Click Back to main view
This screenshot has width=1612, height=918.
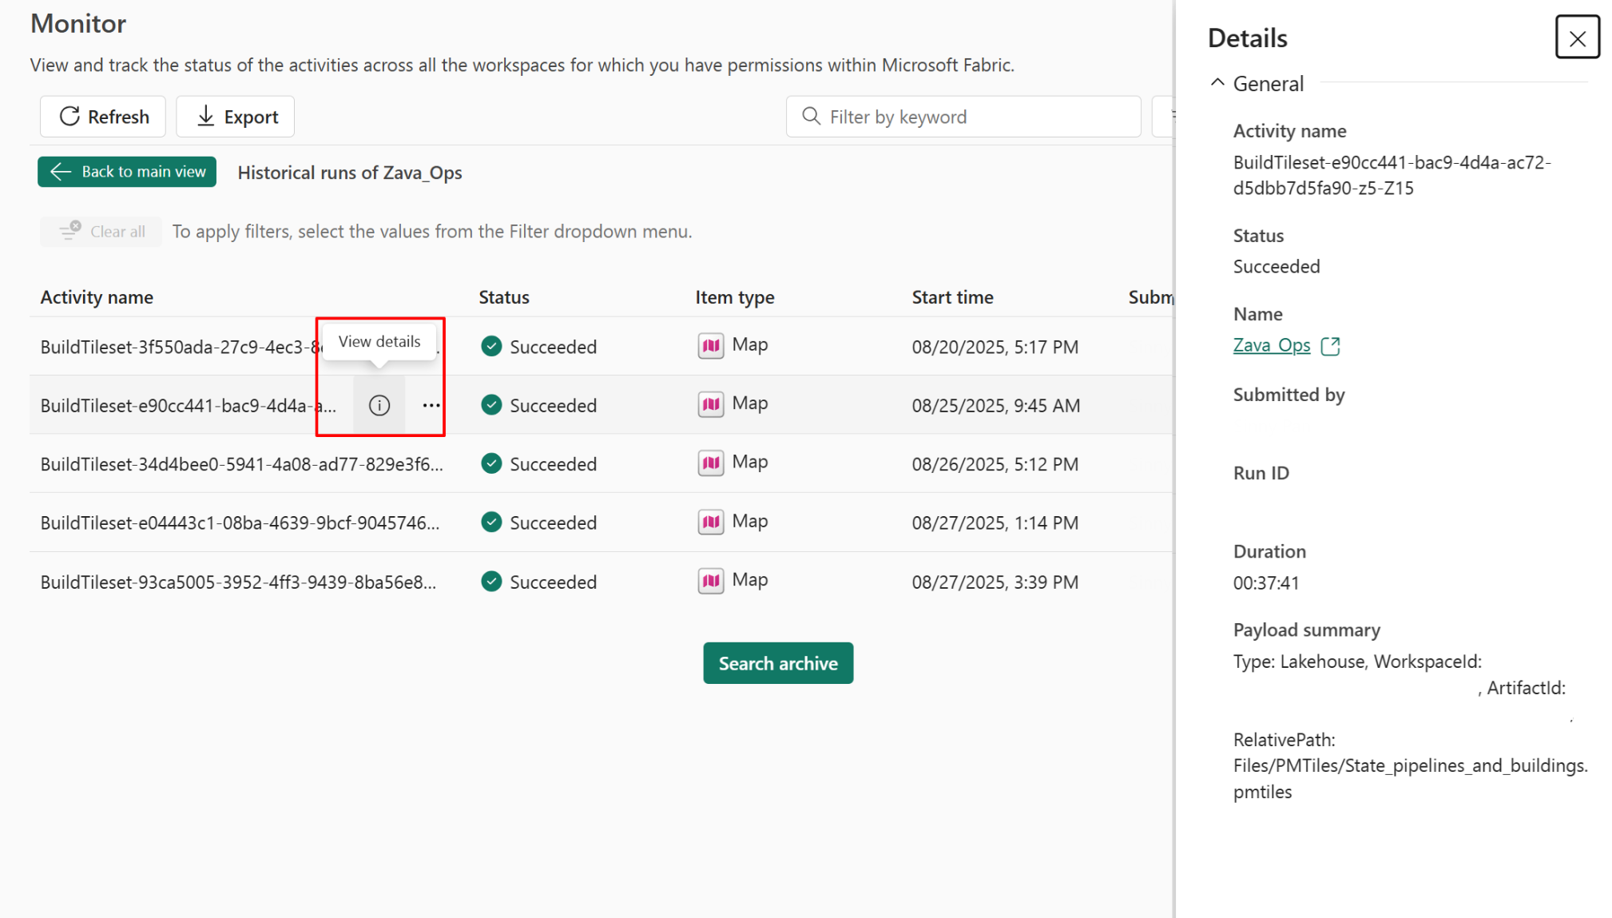(x=127, y=172)
